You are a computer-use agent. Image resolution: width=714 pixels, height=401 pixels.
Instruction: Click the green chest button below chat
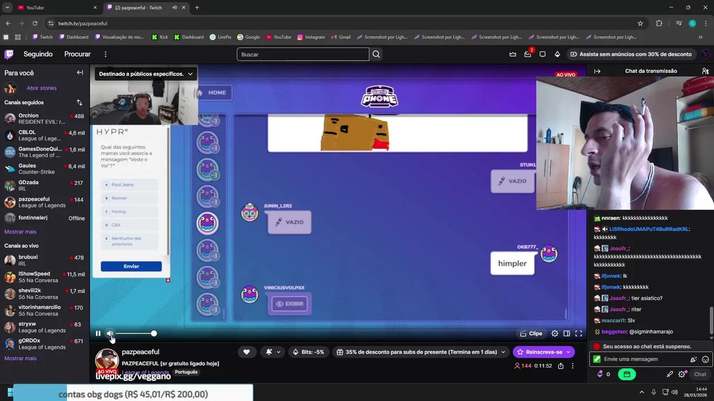pyautogui.click(x=627, y=374)
